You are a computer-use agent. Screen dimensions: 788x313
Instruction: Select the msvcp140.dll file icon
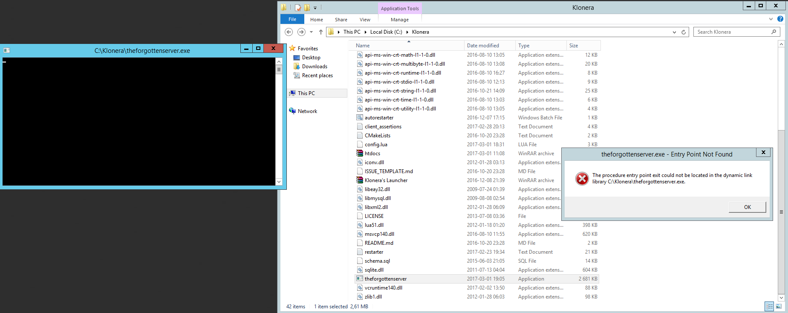360,234
